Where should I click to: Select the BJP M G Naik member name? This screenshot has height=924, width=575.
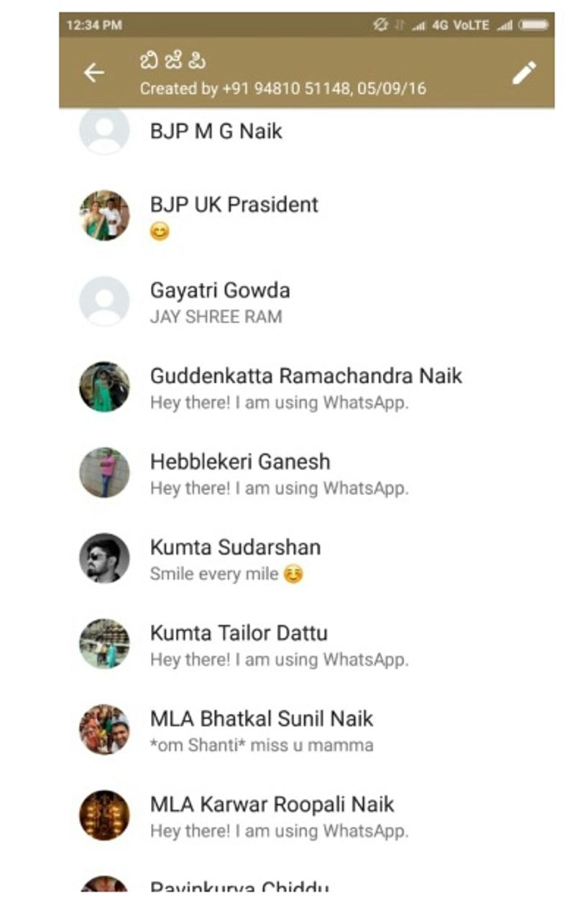click(x=216, y=131)
